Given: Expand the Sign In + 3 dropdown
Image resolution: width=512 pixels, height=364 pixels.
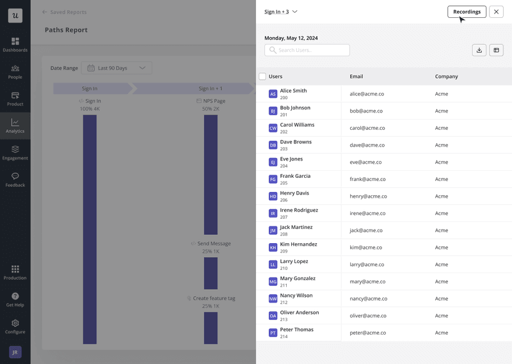Looking at the screenshot, I should tap(281, 12).
